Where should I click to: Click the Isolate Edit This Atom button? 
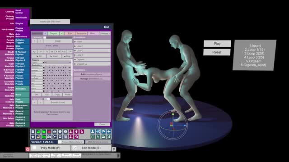[50, 22]
